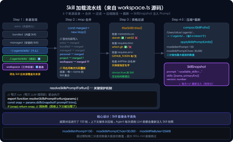This screenshot has width=233, height=142.
Task: Click the red X after which gh
Action: tap(130, 47)
